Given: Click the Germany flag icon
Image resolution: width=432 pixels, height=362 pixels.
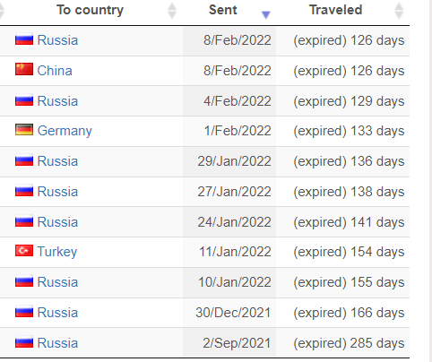Looking at the screenshot, I should (x=24, y=130).
